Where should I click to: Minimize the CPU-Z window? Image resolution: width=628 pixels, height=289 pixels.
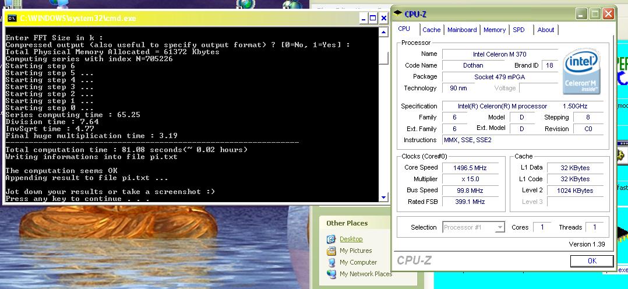click(x=581, y=14)
